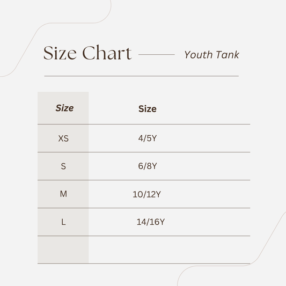Click the M size cell

point(63,194)
